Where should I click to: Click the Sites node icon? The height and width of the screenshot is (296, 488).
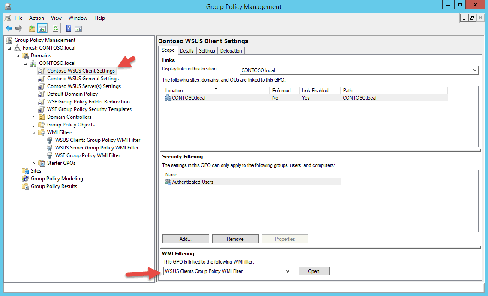(25, 171)
